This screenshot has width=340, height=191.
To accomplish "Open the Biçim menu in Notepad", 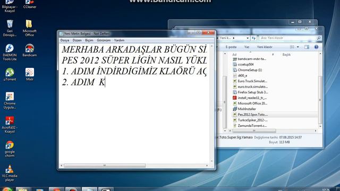I will tap(89, 40).
